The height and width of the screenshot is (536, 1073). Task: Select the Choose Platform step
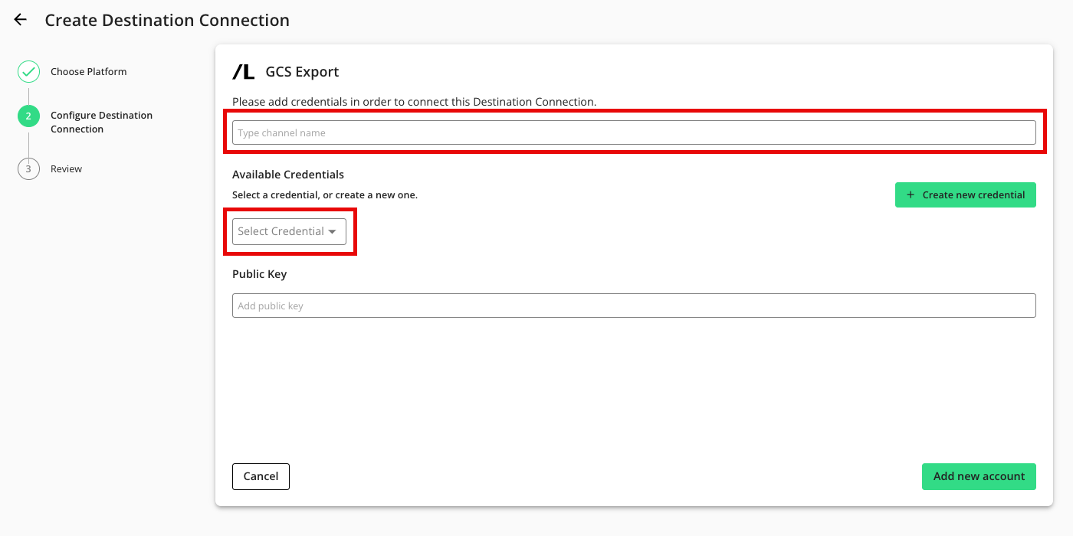pyautogui.click(x=87, y=71)
